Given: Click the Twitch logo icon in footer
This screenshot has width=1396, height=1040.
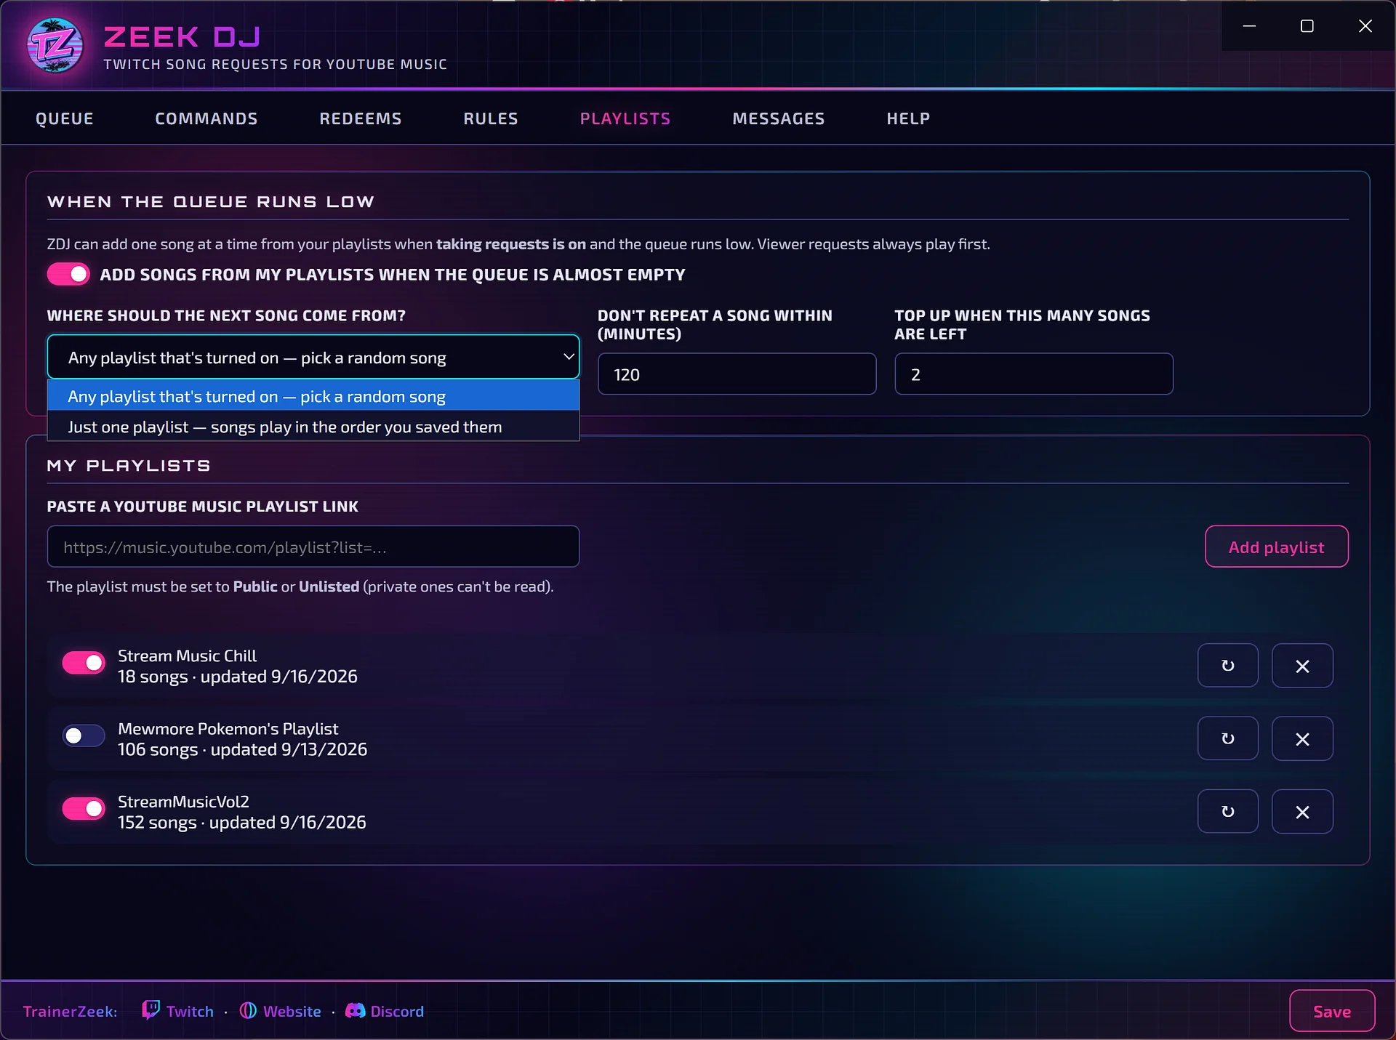Looking at the screenshot, I should tap(151, 1010).
